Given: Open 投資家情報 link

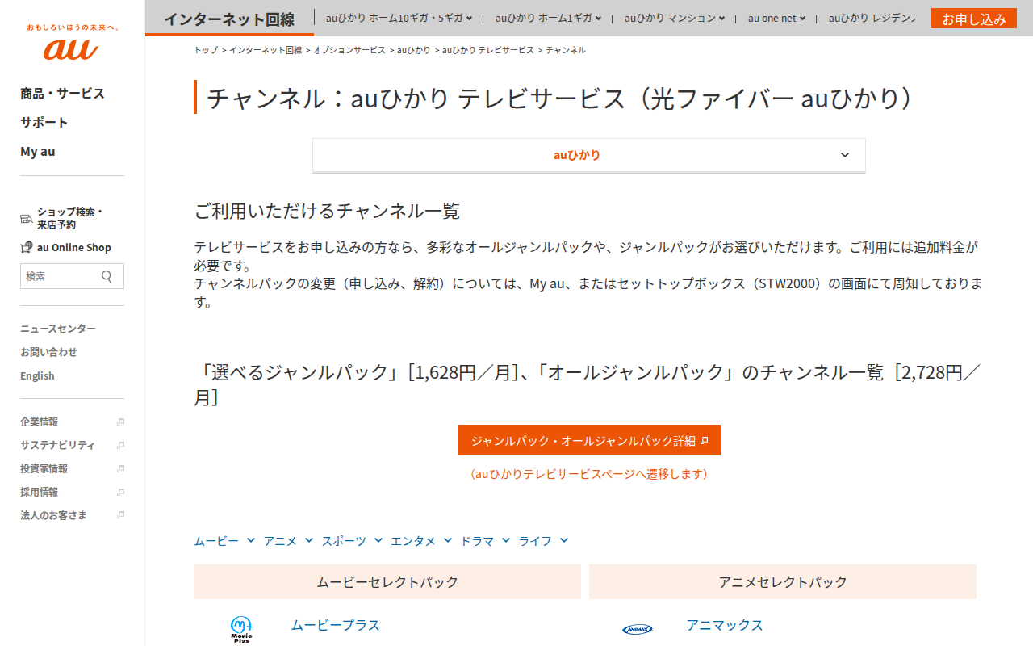Looking at the screenshot, I should [x=44, y=468].
